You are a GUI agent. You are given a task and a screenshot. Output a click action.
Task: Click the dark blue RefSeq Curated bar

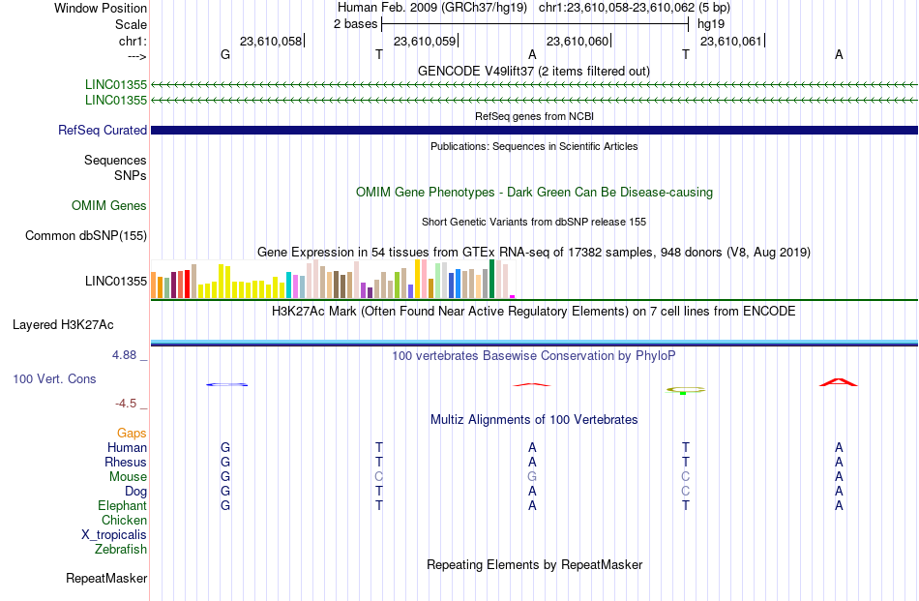click(534, 130)
